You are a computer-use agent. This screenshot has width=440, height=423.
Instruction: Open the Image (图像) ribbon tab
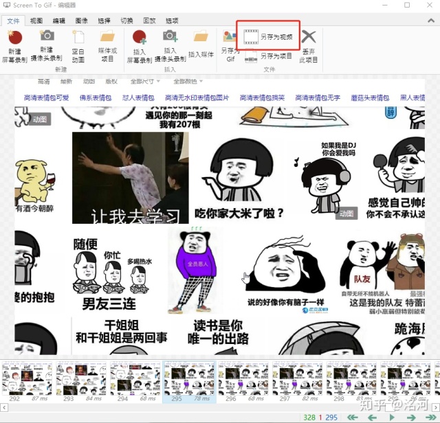[x=82, y=21]
